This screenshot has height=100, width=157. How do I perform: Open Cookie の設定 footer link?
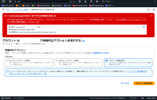tap(151, 98)
